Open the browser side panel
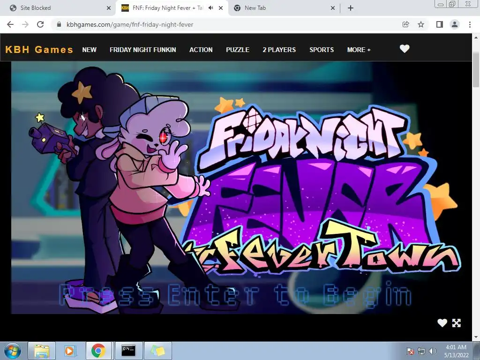Screen dimensions: 480x360 click(439, 24)
